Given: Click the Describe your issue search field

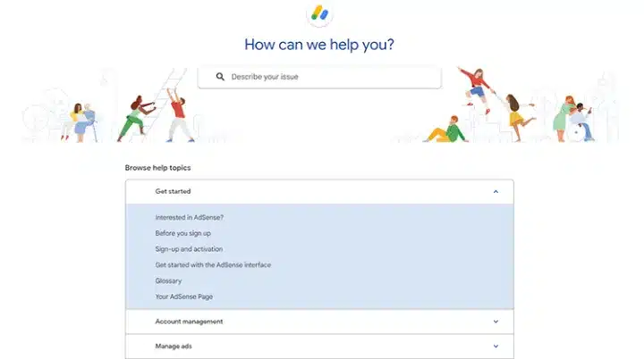Looking at the screenshot, I should [331, 77].
